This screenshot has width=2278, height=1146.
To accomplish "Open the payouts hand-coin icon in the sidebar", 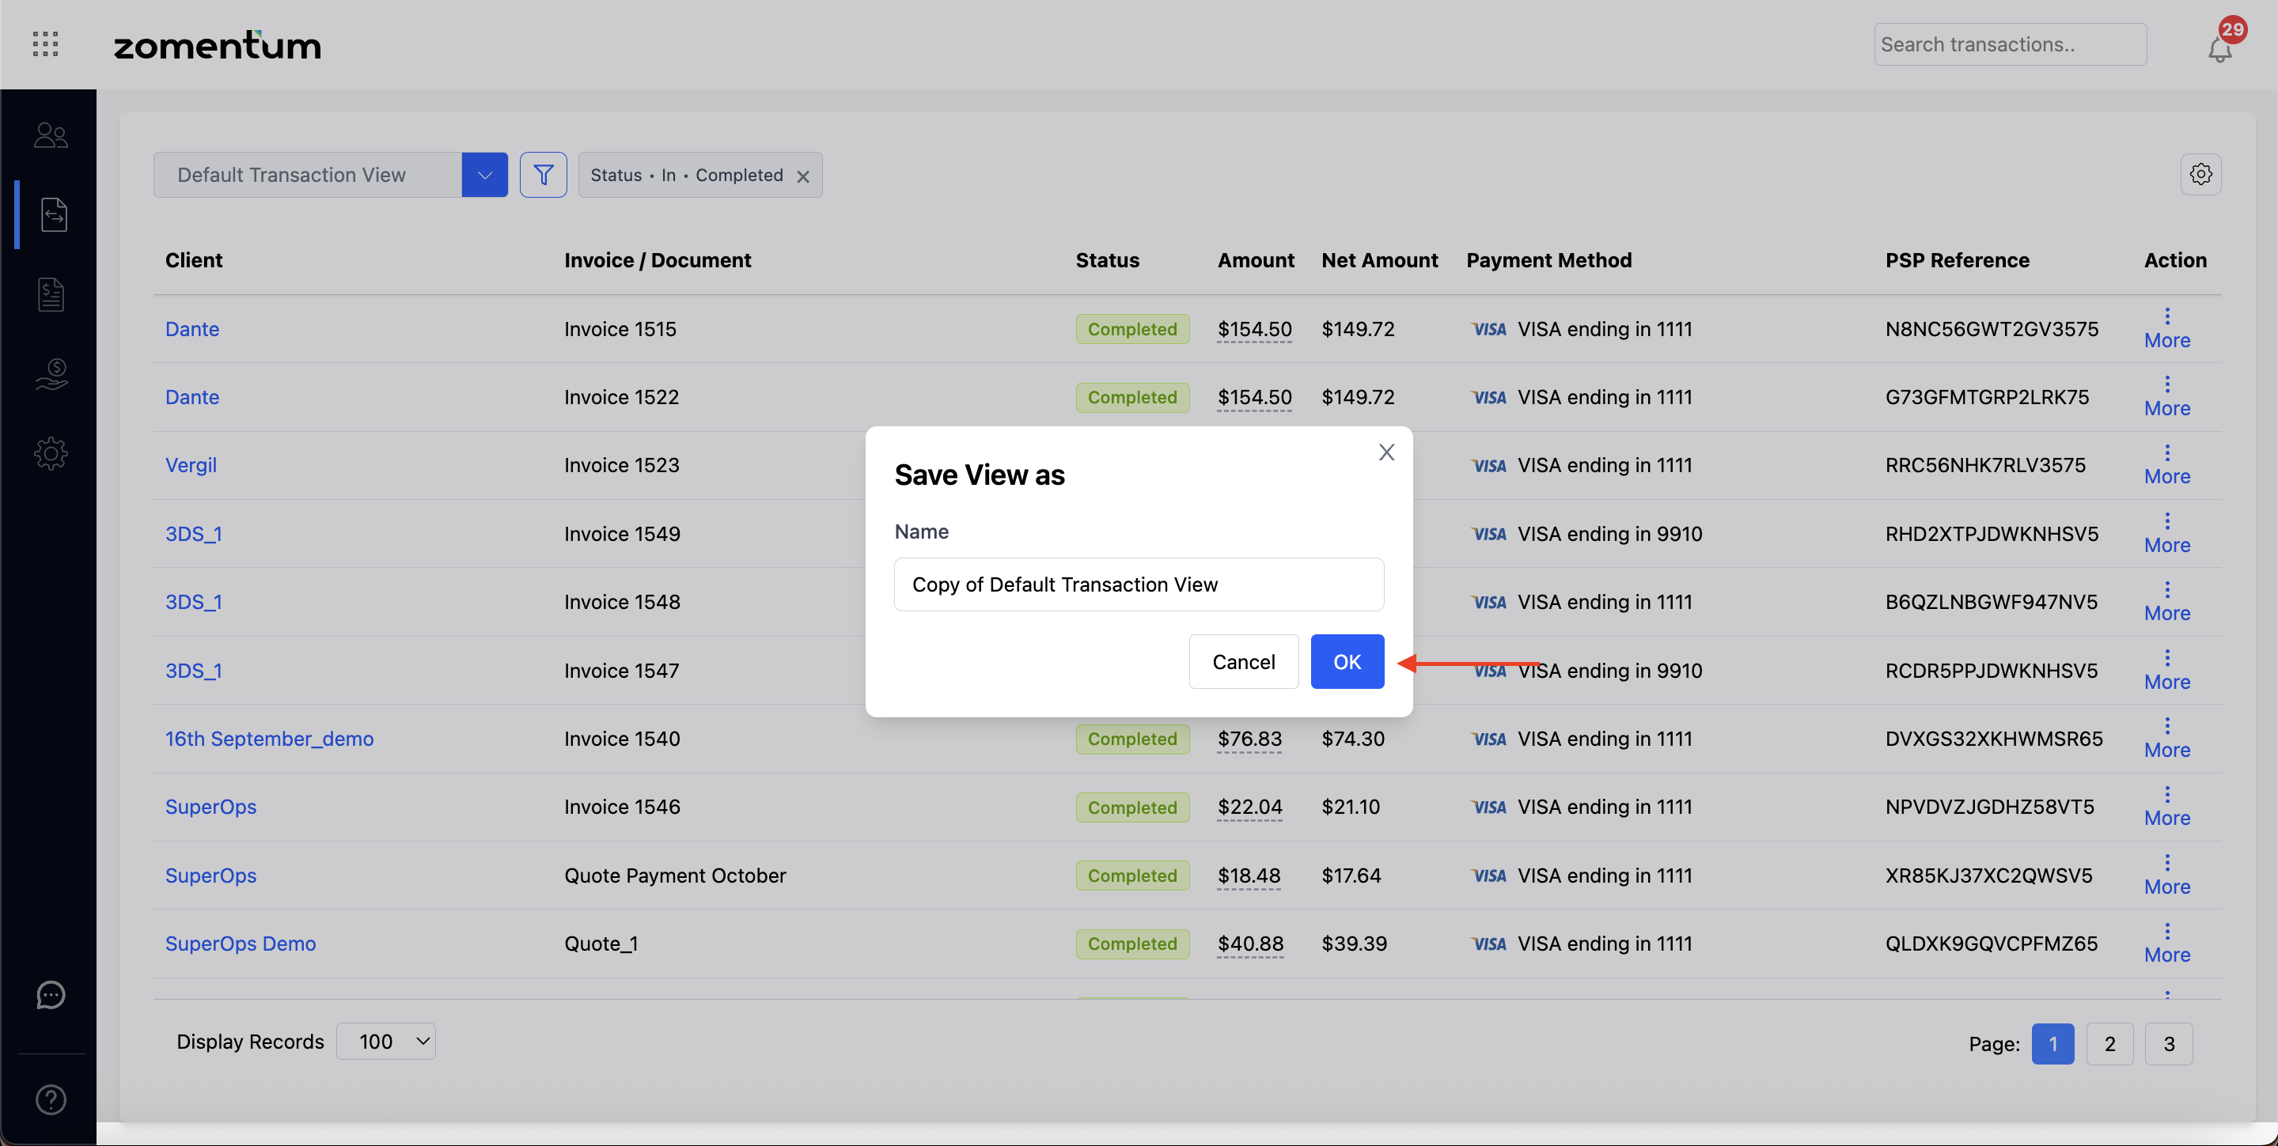I will 51,374.
